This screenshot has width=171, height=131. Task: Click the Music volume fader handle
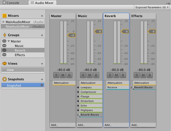click(x=98, y=32)
